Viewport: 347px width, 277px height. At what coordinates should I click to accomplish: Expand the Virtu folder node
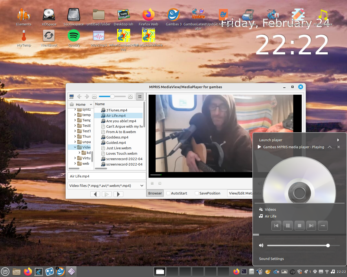coord(75,158)
